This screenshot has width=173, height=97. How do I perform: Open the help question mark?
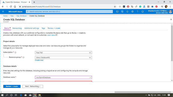tap(138, 12)
